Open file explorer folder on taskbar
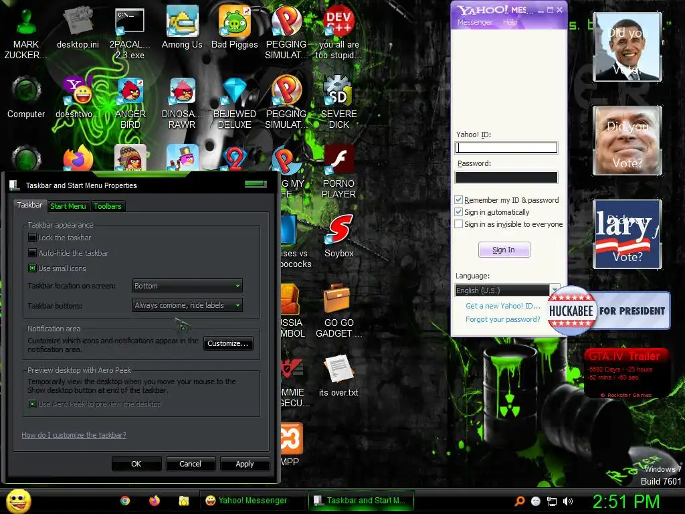The height and width of the screenshot is (514, 685). click(x=184, y=501)
